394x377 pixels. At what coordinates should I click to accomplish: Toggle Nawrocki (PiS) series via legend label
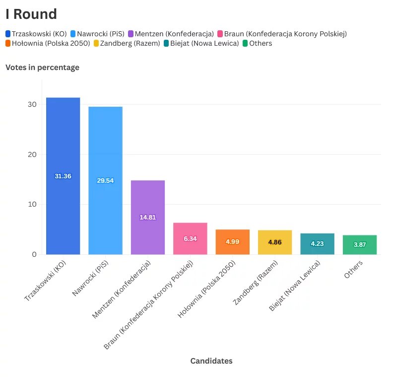(101, 34)
